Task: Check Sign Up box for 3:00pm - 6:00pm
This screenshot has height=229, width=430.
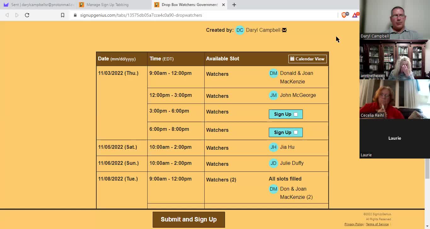Action: [296, 114]
